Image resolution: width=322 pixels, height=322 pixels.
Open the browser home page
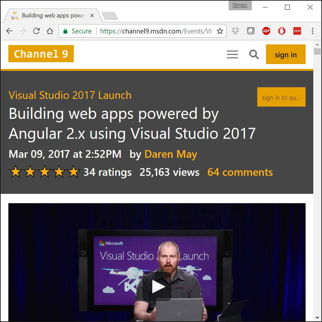50,31
